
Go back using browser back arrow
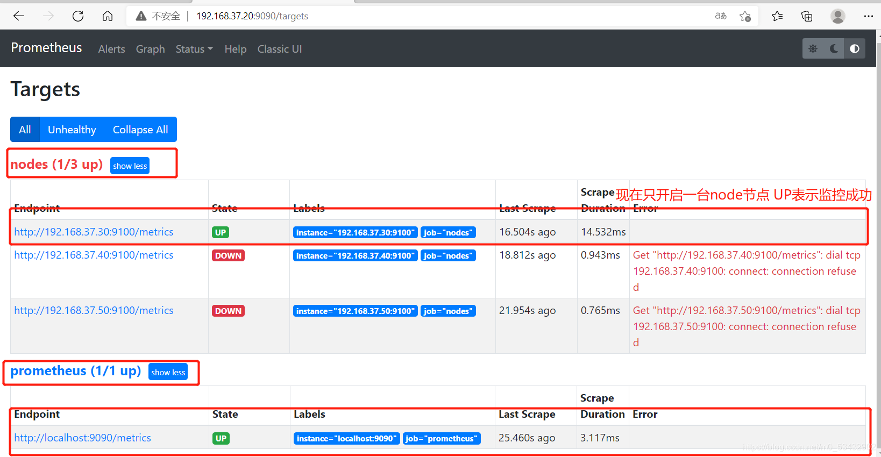(x=19, y=16)
